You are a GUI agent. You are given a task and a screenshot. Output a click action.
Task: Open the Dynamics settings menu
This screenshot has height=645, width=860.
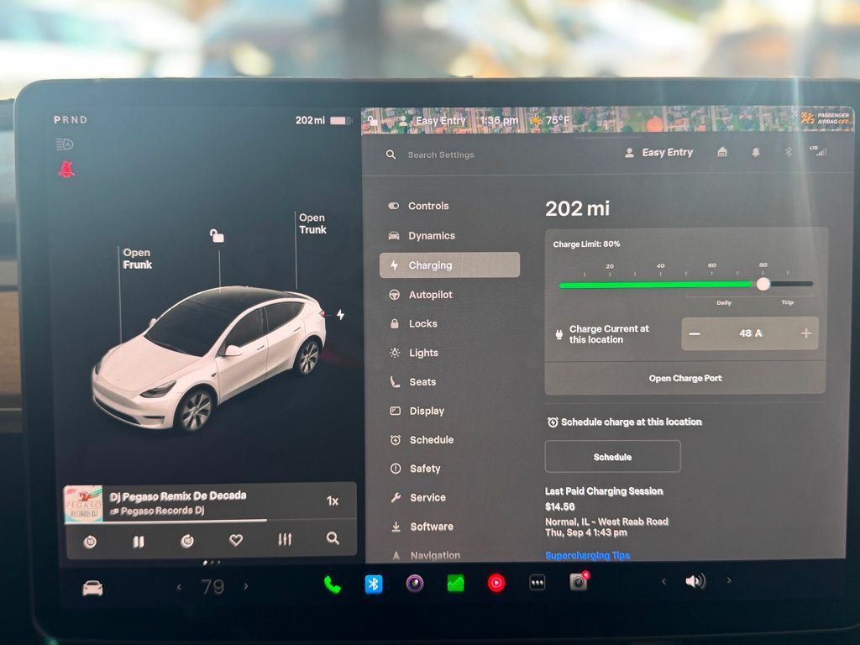(422, 235)
